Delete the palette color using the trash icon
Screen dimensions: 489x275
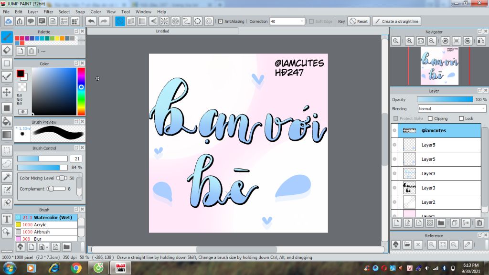pos(32,51)
